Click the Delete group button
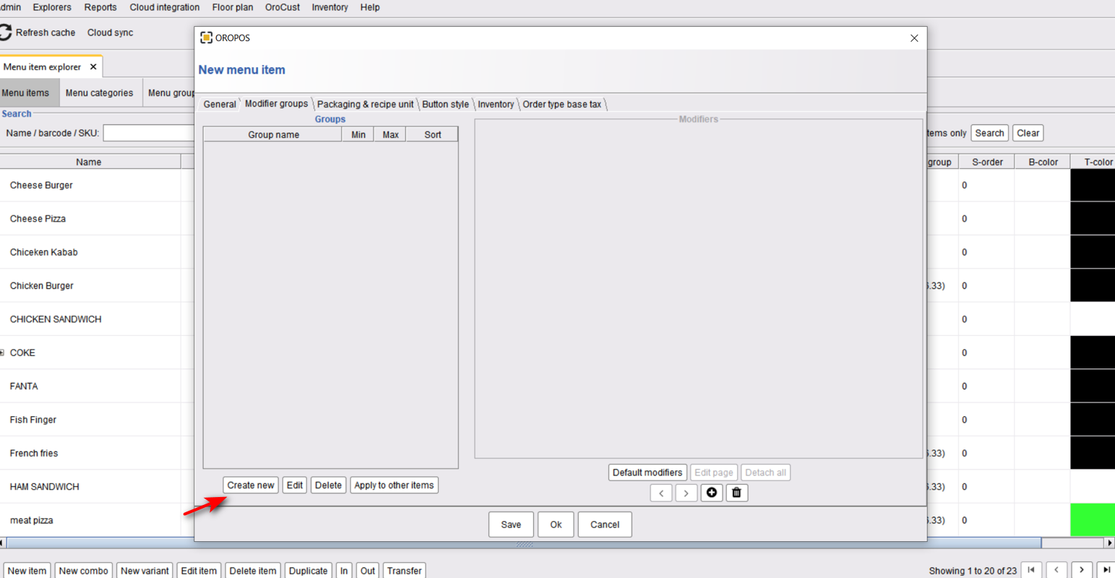The height and width of the screenshot is (578, 1115). [328, 485]
